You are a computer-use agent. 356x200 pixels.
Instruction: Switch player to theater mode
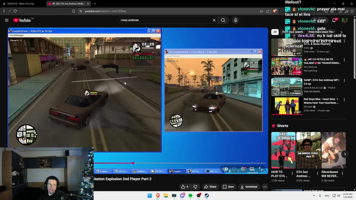point(252,169)
